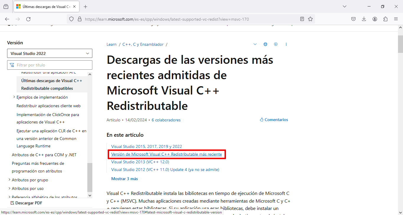Screen dimensions: 403x215
Task: Click Descargar PDF button
Action: [x=26, y=203]
